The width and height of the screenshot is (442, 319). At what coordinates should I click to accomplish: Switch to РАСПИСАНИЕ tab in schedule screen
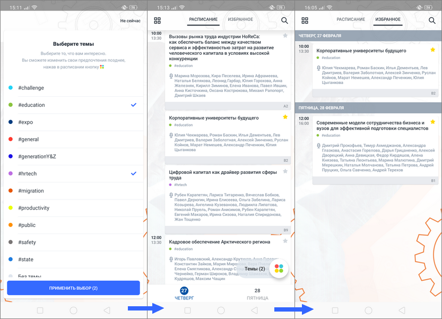tap(203, 19)
